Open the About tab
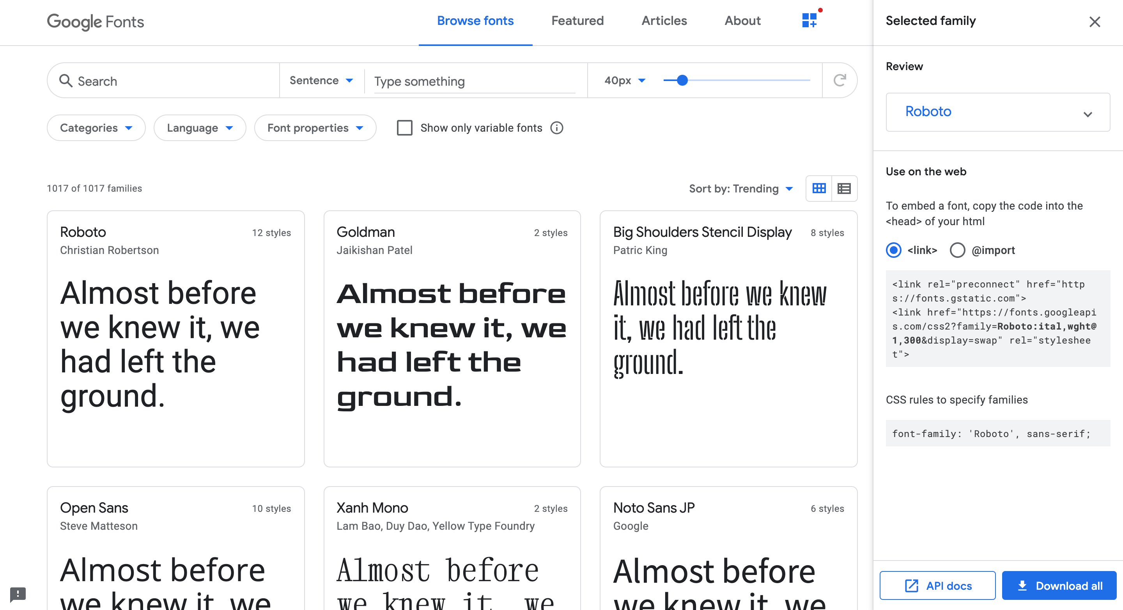 (742, 21)
